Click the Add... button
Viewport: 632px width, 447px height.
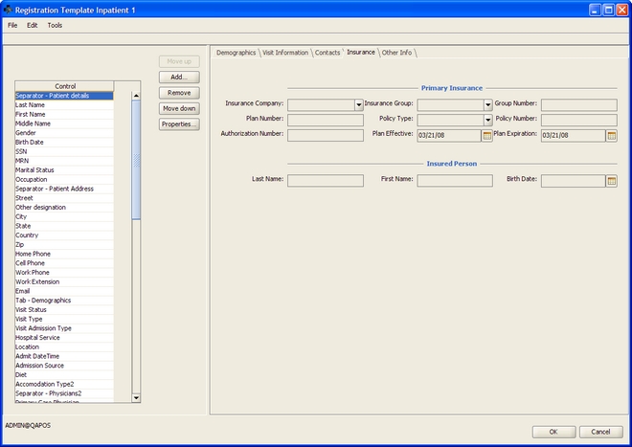[178, 77]
